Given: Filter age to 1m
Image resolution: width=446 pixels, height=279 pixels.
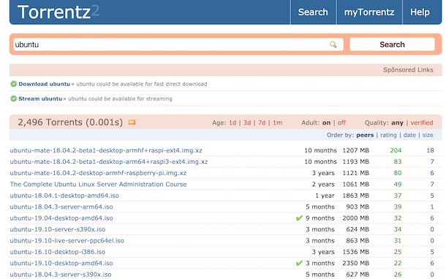Looking at the screenshot, I should [x=278, y=122].
